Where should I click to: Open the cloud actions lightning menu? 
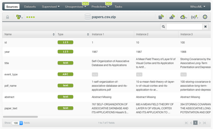184,17
